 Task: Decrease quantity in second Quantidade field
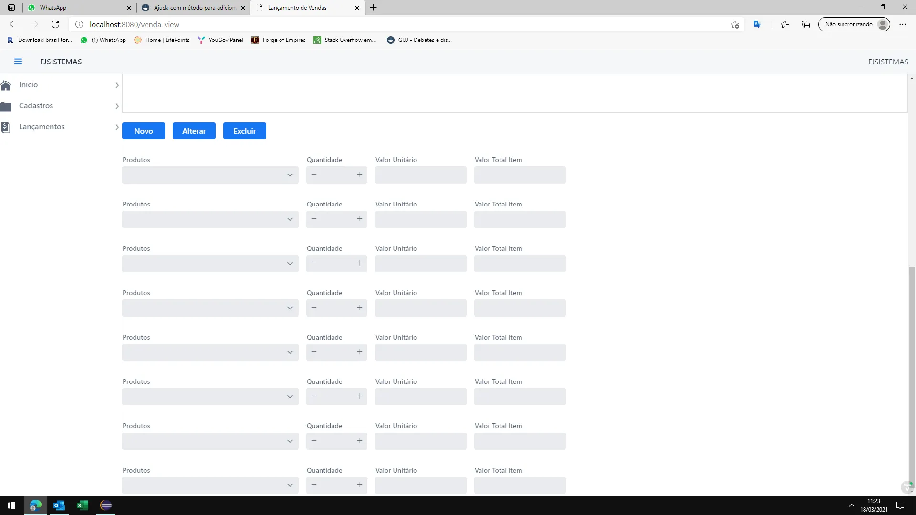coord(314,219)
